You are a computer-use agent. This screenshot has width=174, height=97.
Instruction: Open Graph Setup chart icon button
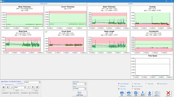tap(80, 93)
